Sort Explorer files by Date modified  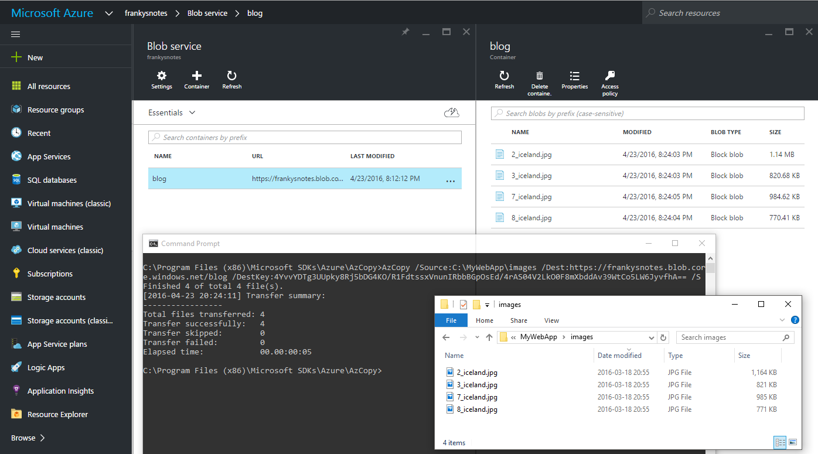[x=619, y=356]
